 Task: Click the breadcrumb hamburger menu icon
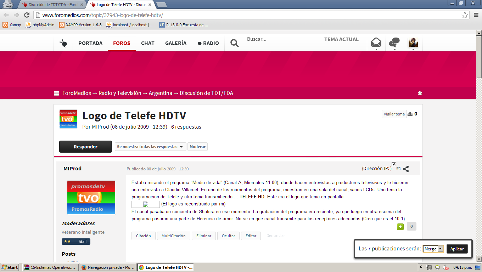(56, 93)
